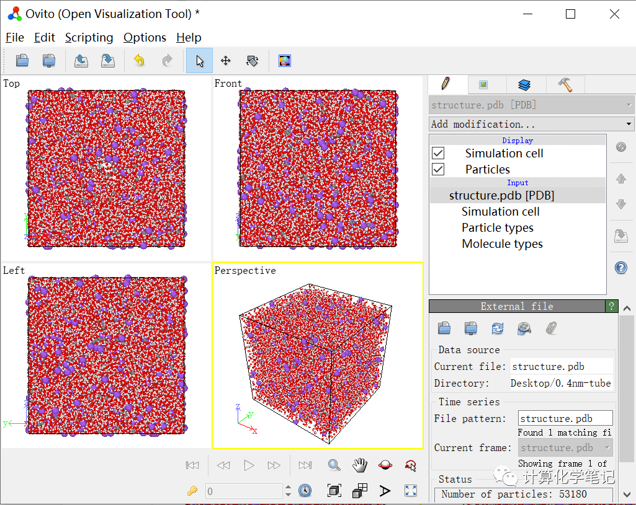Image resolution: width=636 pixels, height=505 pixels.
Task: Click the blue modifier help icon
Action: click(620, 268)
